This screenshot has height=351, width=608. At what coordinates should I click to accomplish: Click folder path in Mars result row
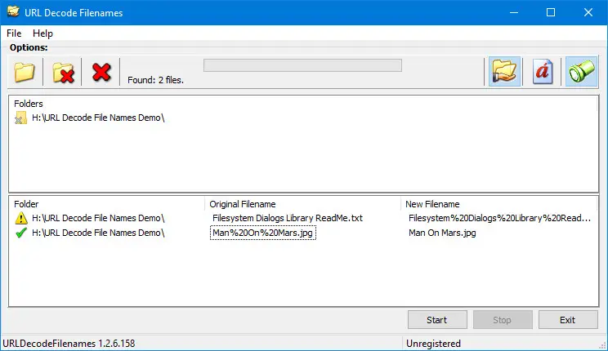(98, 233)
